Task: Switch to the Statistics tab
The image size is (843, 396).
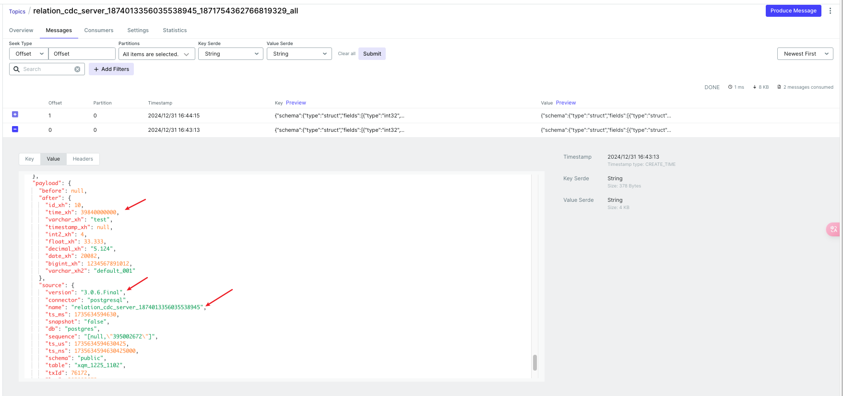Action: (175, 30)
